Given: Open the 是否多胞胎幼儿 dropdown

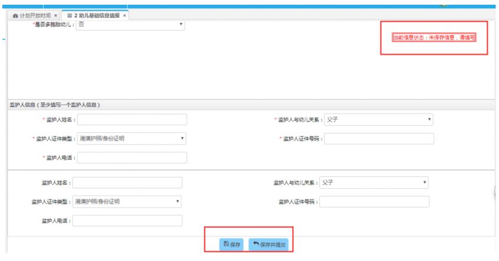Looking at the screenshot, I should pos(130,25).
